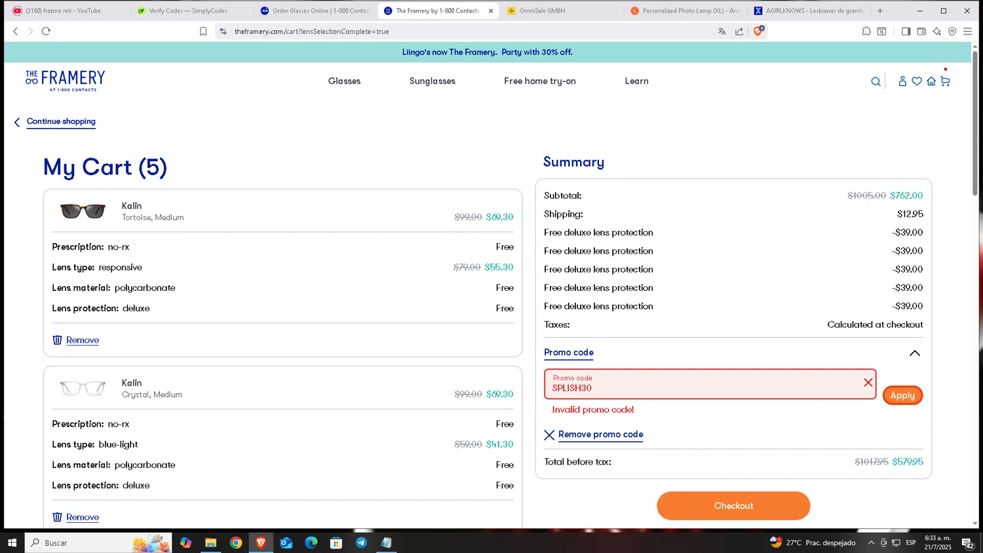
Task: Open the Windows notification center icon
Action: point(967,543)
